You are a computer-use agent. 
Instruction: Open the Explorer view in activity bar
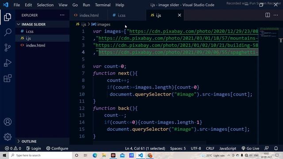(x=8, y=17)
